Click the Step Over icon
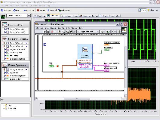This screenshot has width=160, height=120. (71, 32)
